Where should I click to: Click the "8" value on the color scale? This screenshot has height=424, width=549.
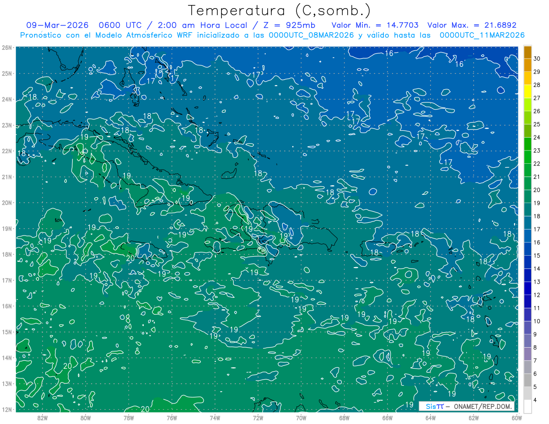(536, 348)
